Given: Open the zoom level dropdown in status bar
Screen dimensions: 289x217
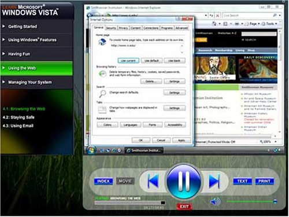Looking at the screenshot, I should [x=276, y=142].
